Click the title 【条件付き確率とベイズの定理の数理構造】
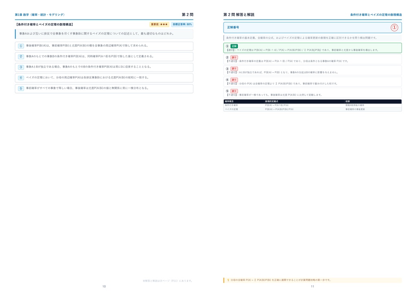417x295 pixels. (44, 24)
